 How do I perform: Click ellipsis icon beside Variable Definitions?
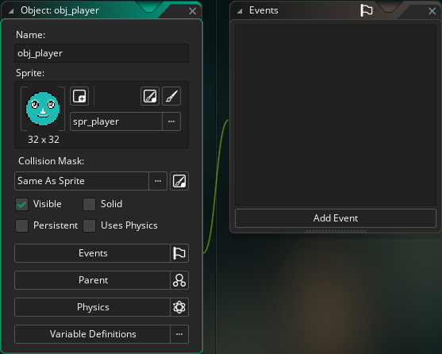[179, 334]
